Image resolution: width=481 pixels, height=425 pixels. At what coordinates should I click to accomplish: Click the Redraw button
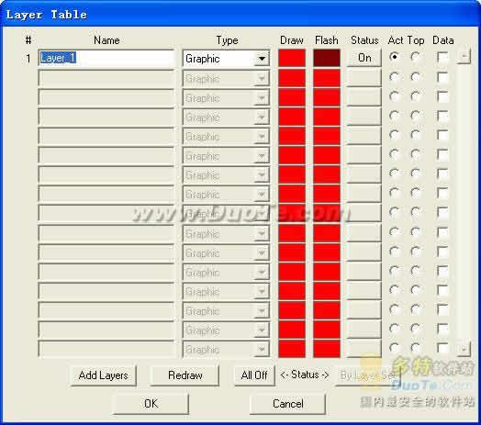coord(185,375)
